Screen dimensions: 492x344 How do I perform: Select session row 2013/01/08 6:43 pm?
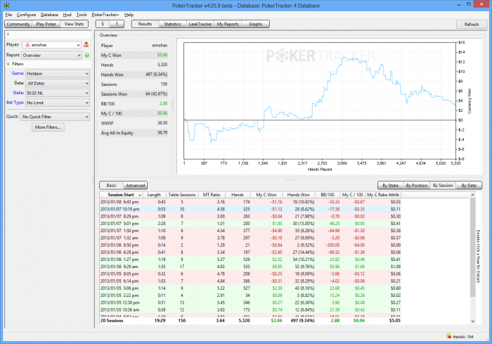coord(250,202)
